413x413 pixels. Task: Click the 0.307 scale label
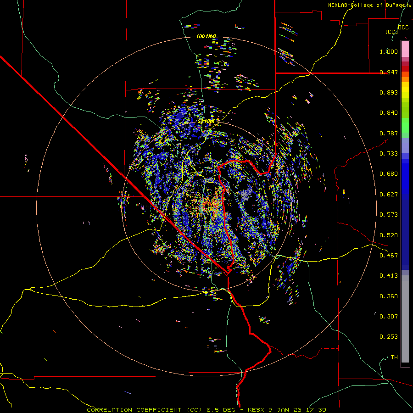(x=389, y=316)
